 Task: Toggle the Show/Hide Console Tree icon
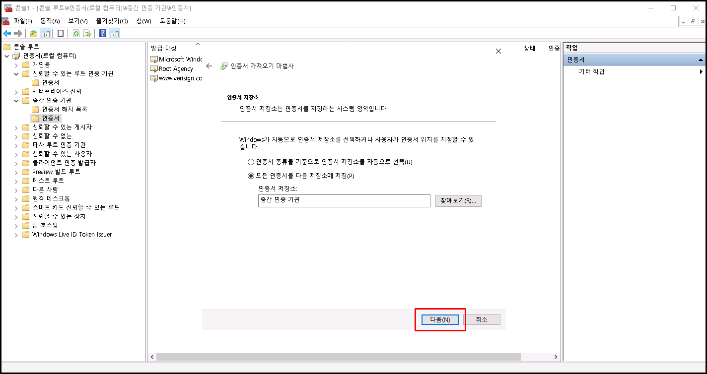click(46, 33)
